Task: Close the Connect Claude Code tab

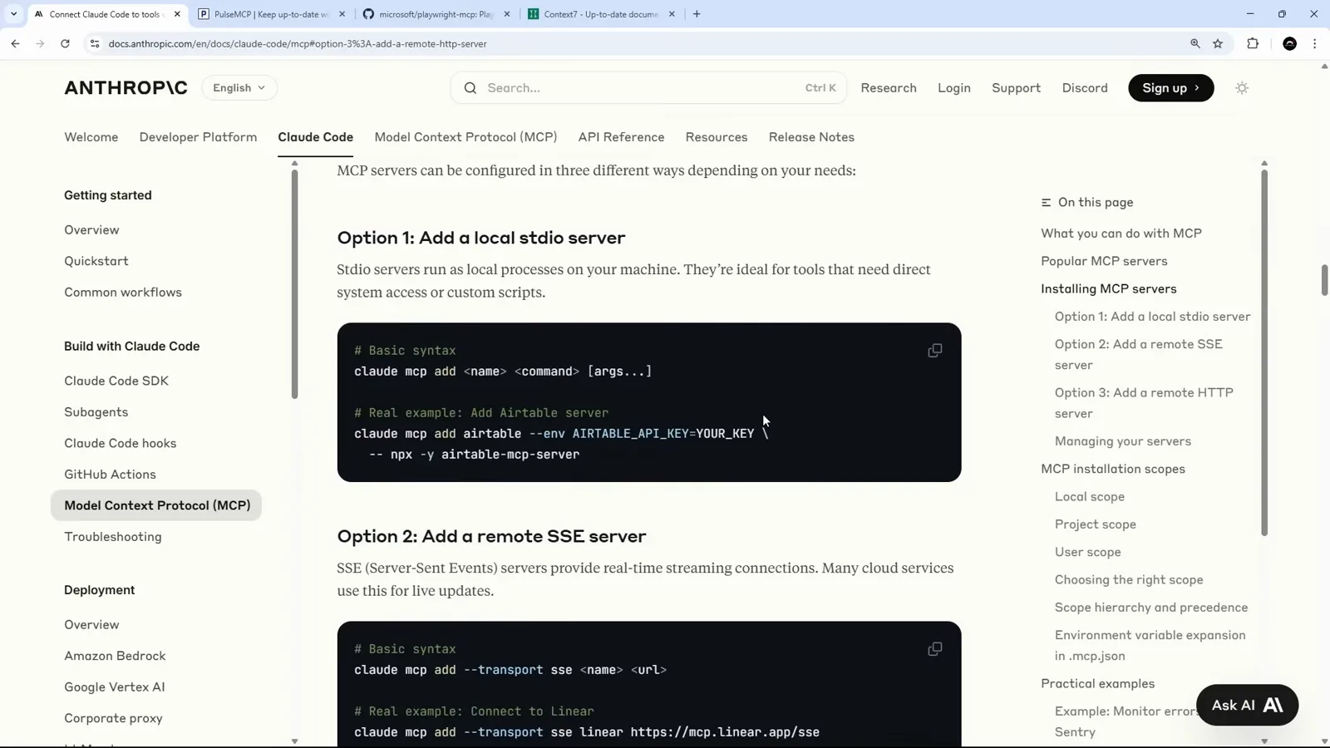Action: (x=177, y=14)
